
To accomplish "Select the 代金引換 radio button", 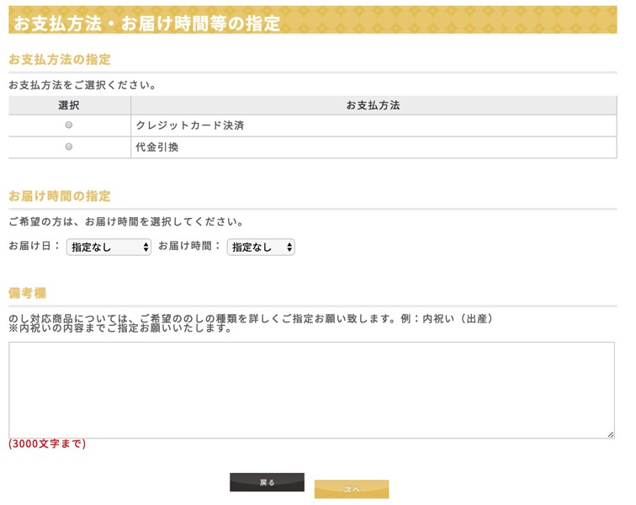I will tap(69, 146).
